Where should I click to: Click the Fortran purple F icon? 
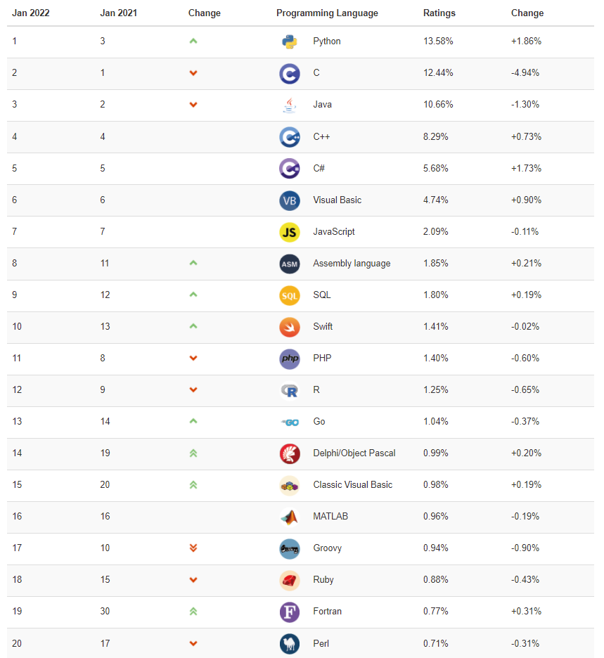point(289,612)
